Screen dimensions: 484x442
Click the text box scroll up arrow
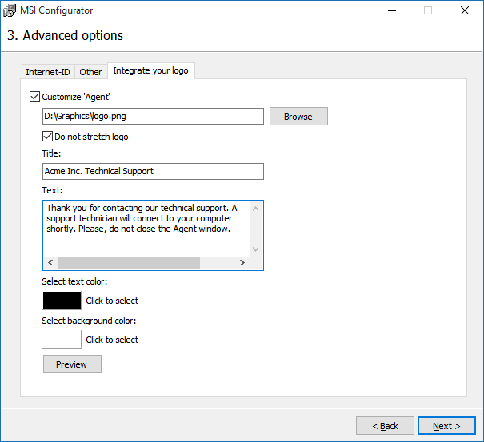256,209
